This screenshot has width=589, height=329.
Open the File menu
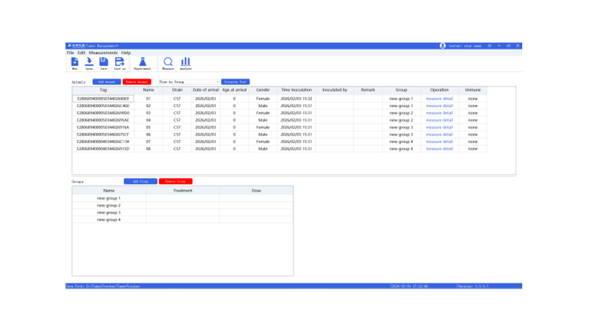pos(70,52)
